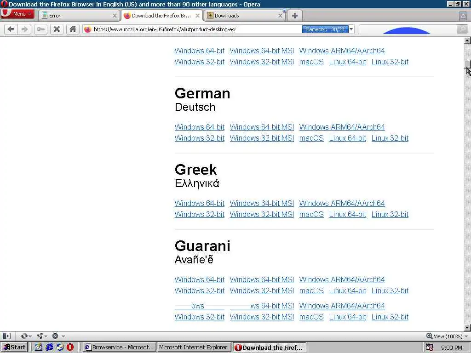
Task: Download Greek Windows 64-bit MSI
Action: pyautogui.click(x=262, y=203)
